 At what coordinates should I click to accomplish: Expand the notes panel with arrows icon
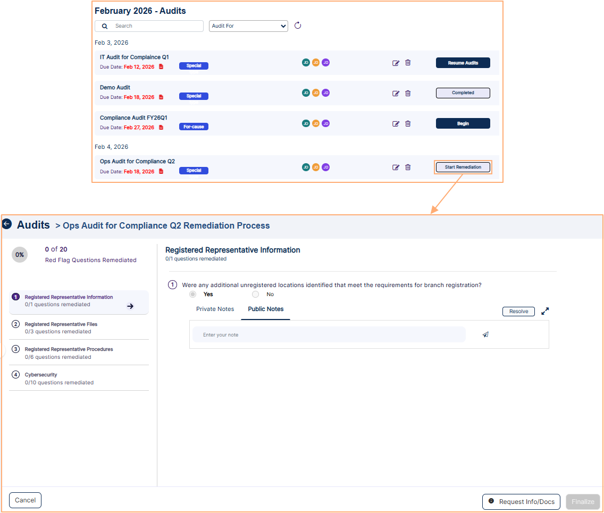point(545,312)
